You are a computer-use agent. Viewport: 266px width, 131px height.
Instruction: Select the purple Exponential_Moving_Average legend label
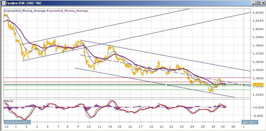click(67, 11)
